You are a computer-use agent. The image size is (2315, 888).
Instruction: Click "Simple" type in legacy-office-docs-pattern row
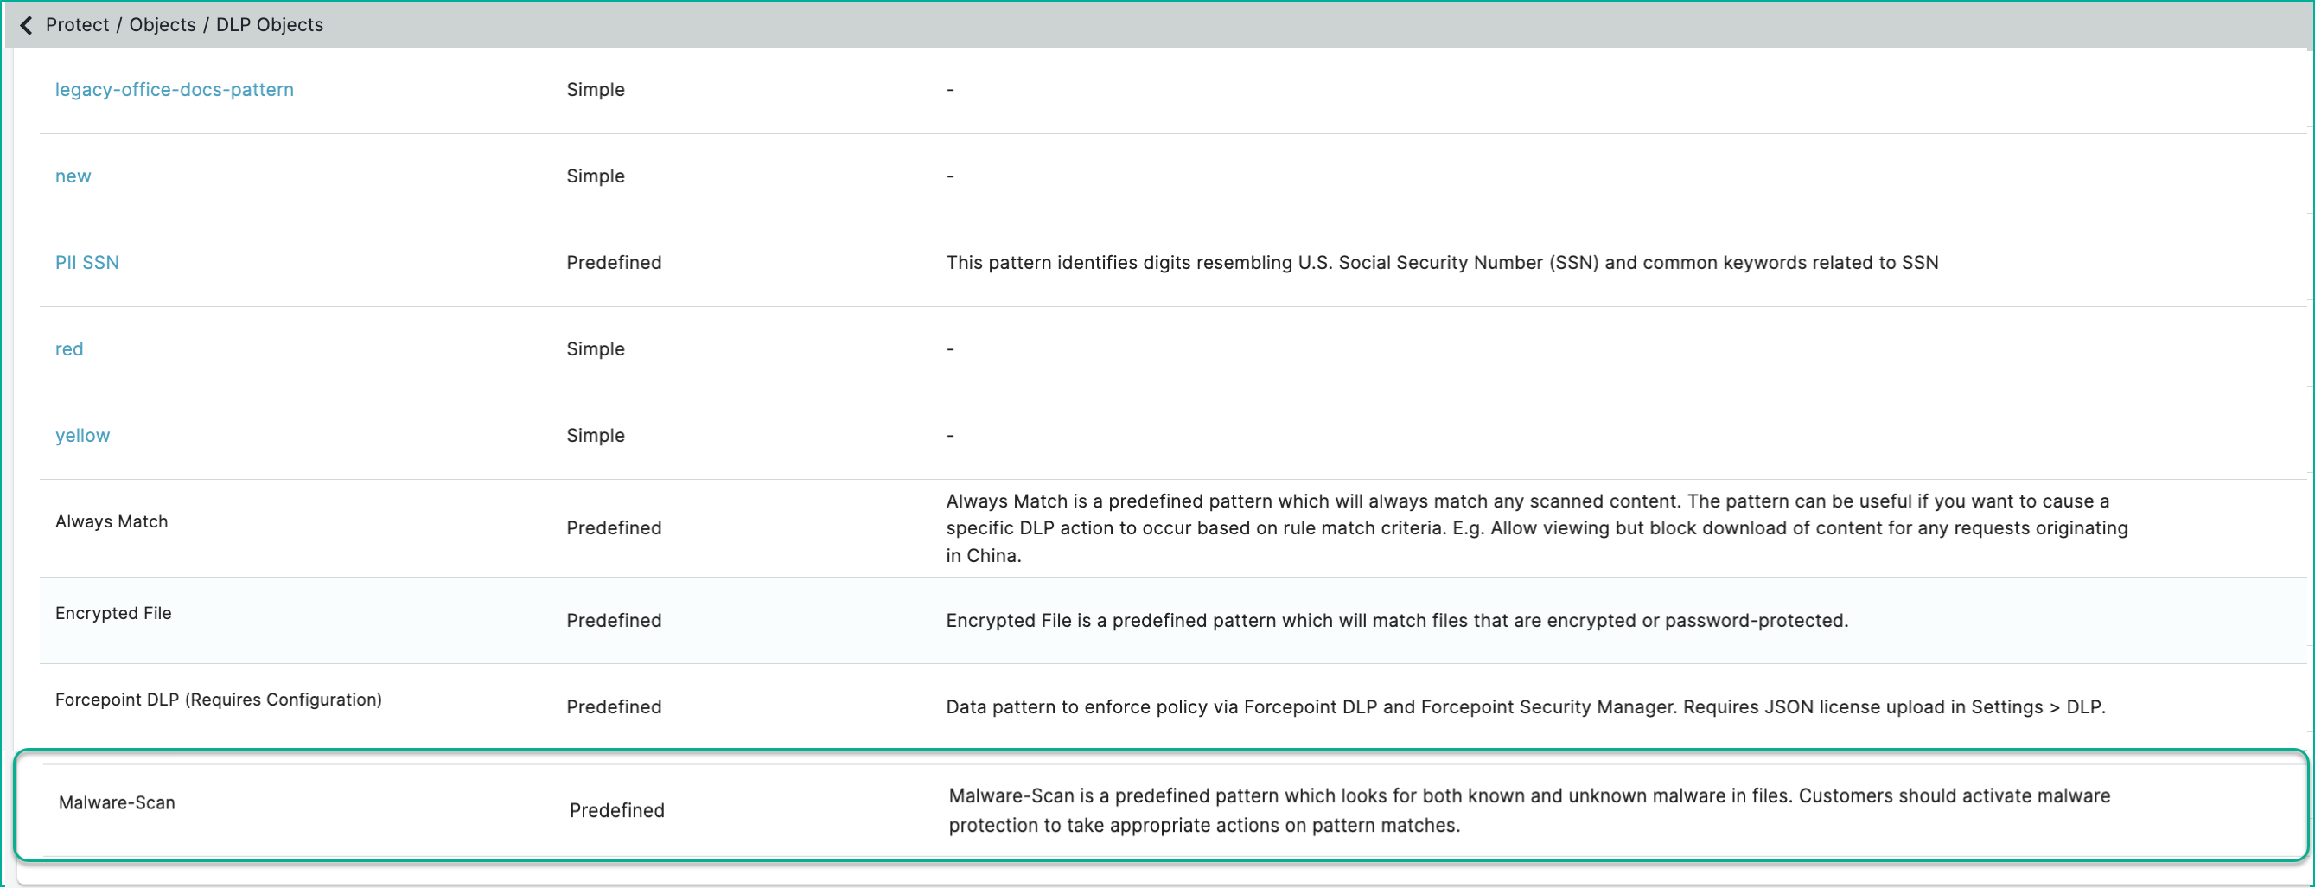coord(595,90)
